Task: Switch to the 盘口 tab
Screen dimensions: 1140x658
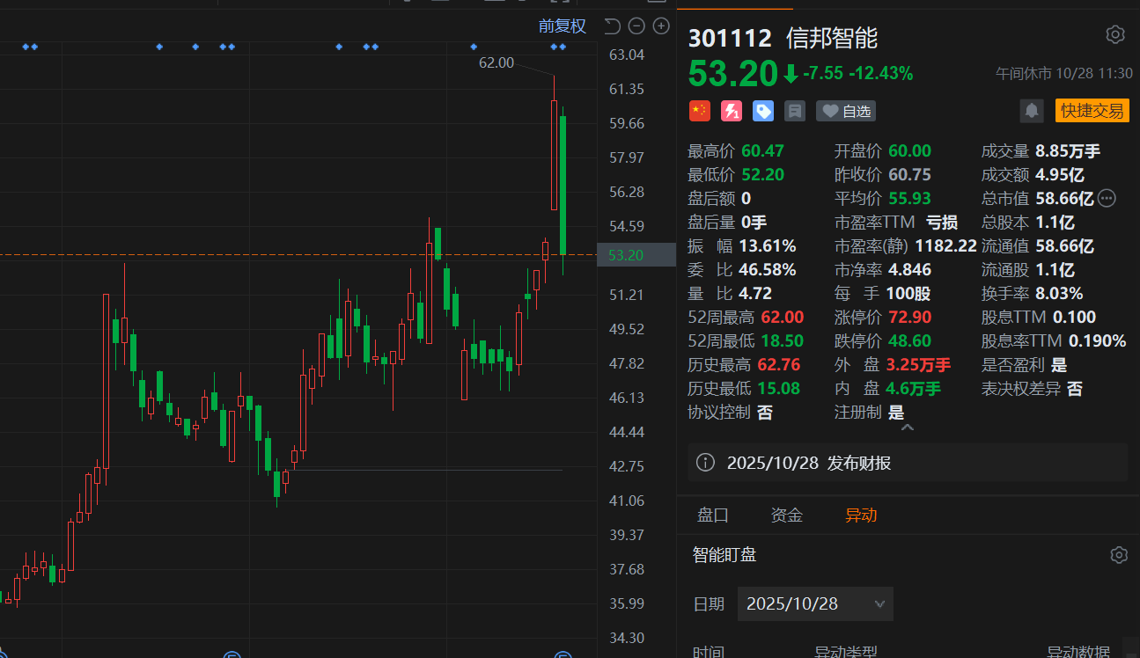Action: tap(712, 515)
